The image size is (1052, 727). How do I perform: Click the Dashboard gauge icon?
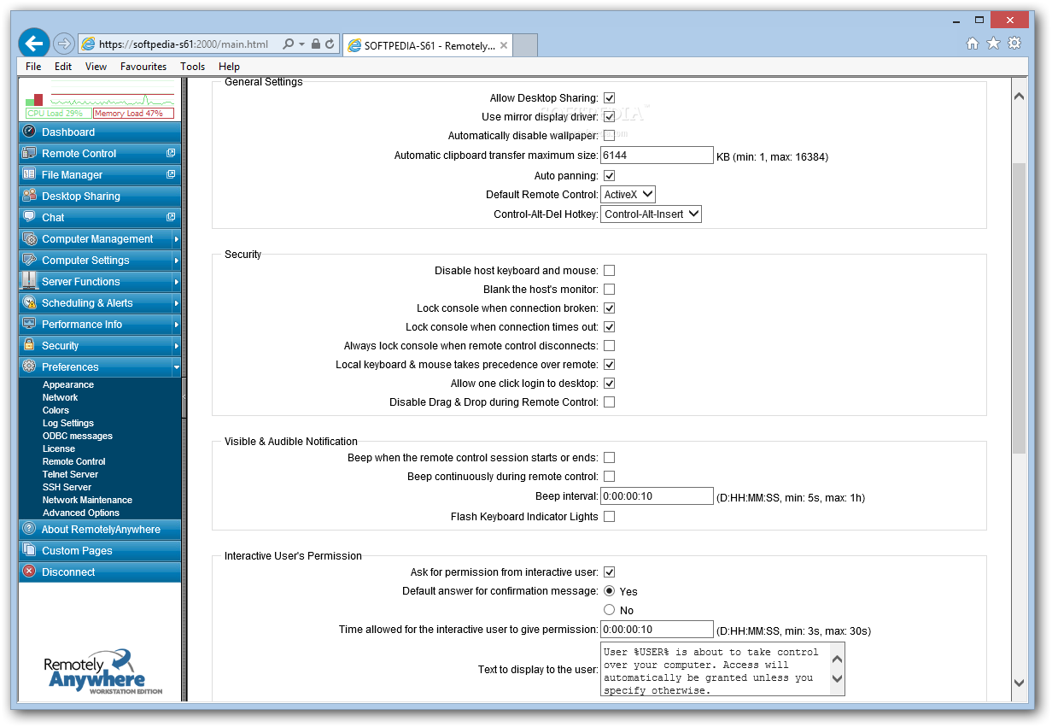[30, 132]
